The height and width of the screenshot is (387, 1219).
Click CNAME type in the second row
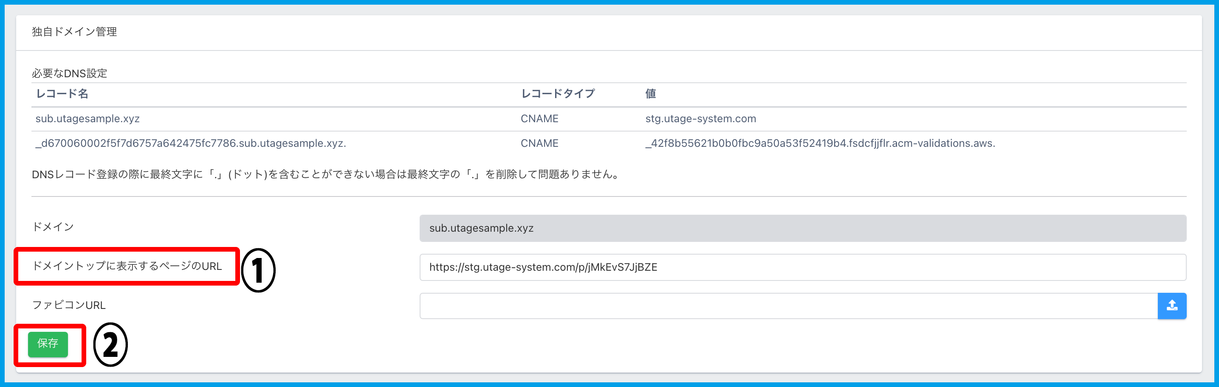tap(539, 143)
